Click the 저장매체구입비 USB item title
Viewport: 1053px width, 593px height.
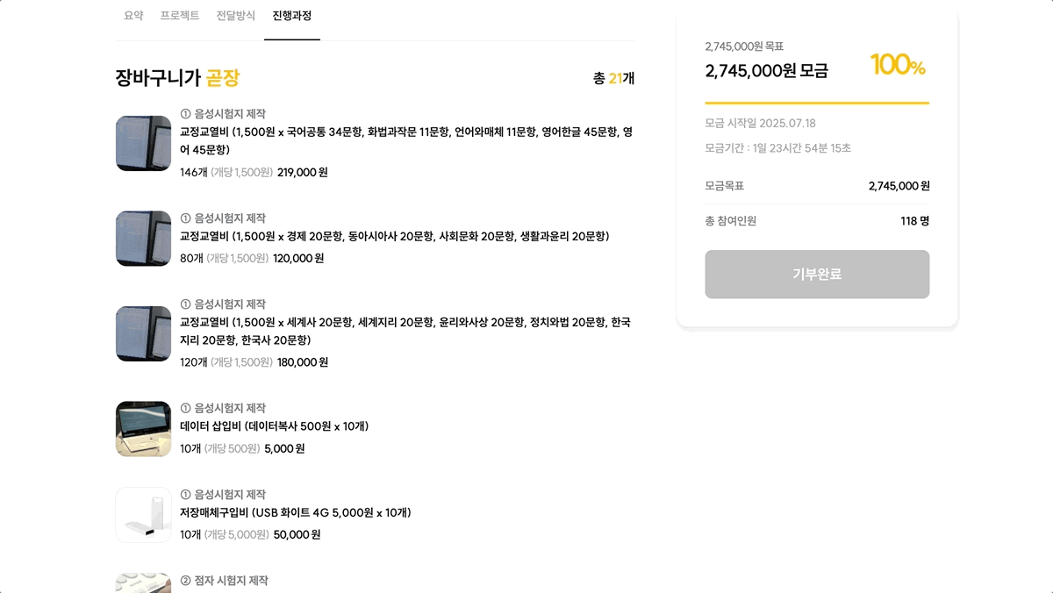(x=295, y=512)
